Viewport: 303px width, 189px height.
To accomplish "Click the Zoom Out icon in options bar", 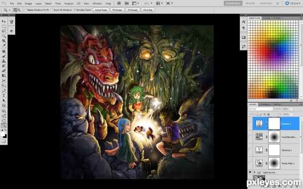I will [19, 10].
